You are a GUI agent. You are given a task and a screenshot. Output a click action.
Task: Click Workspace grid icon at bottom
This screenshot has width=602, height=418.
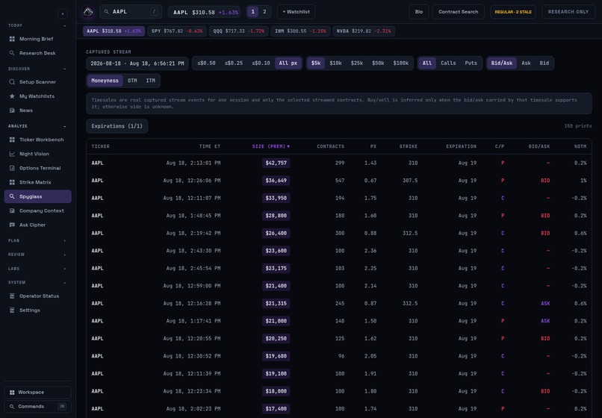tap(12, 393)
